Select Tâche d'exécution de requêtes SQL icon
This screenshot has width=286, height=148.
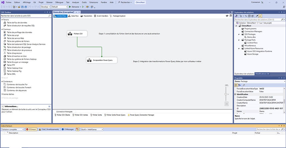pyautogui.click(x=5, y=26)
